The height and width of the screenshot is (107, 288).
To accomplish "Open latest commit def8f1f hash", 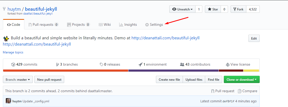I will pos(229,101).
